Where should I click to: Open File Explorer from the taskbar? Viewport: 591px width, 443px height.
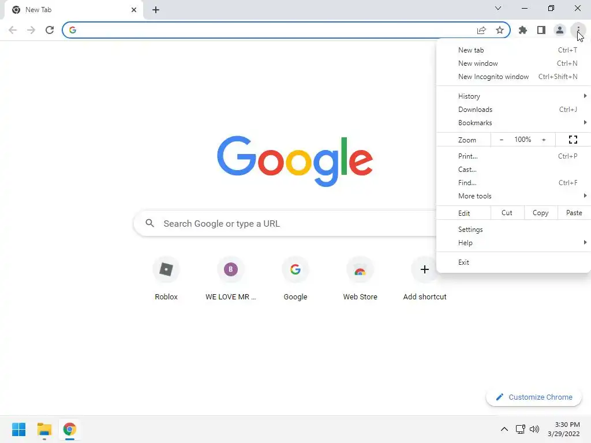(x=44, y=429)
